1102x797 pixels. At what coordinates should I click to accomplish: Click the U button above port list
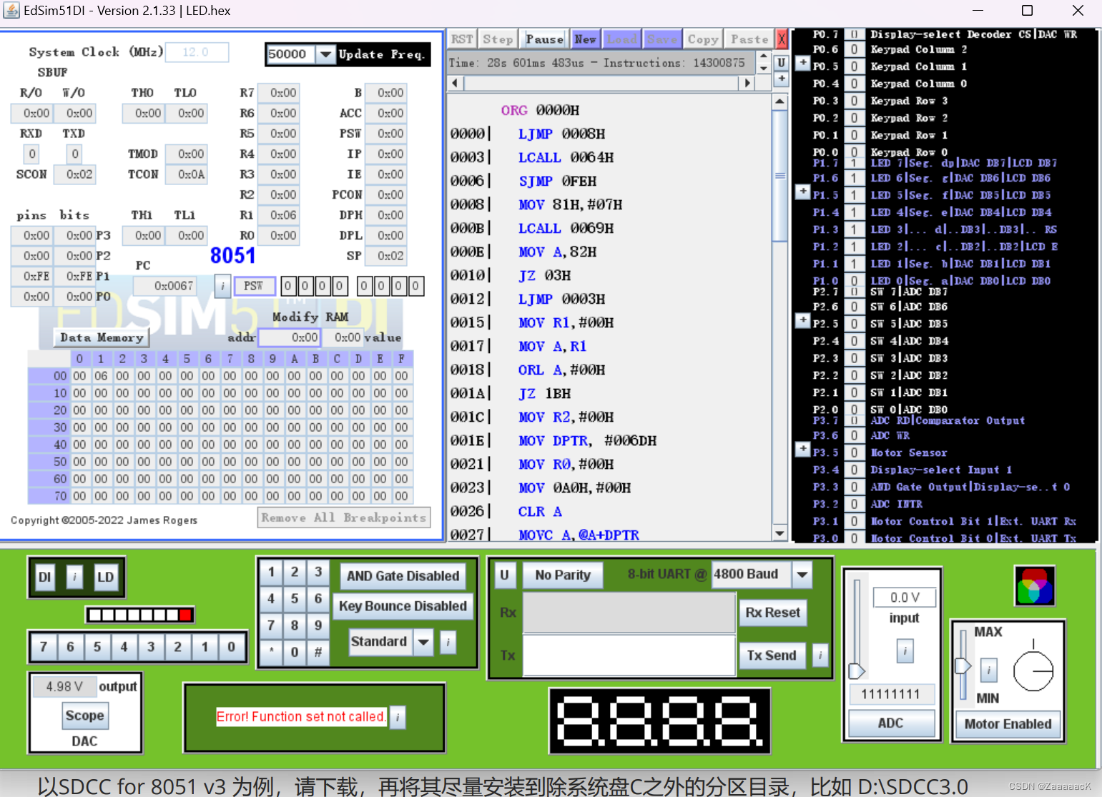coord(782,62)
